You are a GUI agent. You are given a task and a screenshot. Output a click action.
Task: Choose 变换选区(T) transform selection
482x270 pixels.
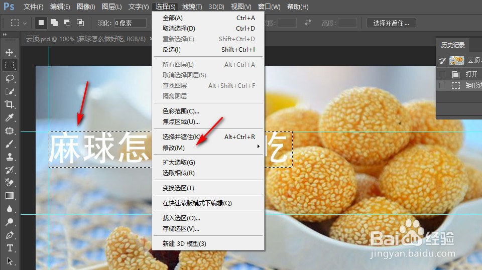[208, 188]
